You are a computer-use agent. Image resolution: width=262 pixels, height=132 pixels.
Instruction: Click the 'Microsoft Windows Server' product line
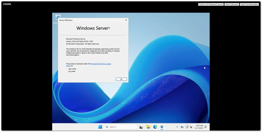[x=75, y=39]
